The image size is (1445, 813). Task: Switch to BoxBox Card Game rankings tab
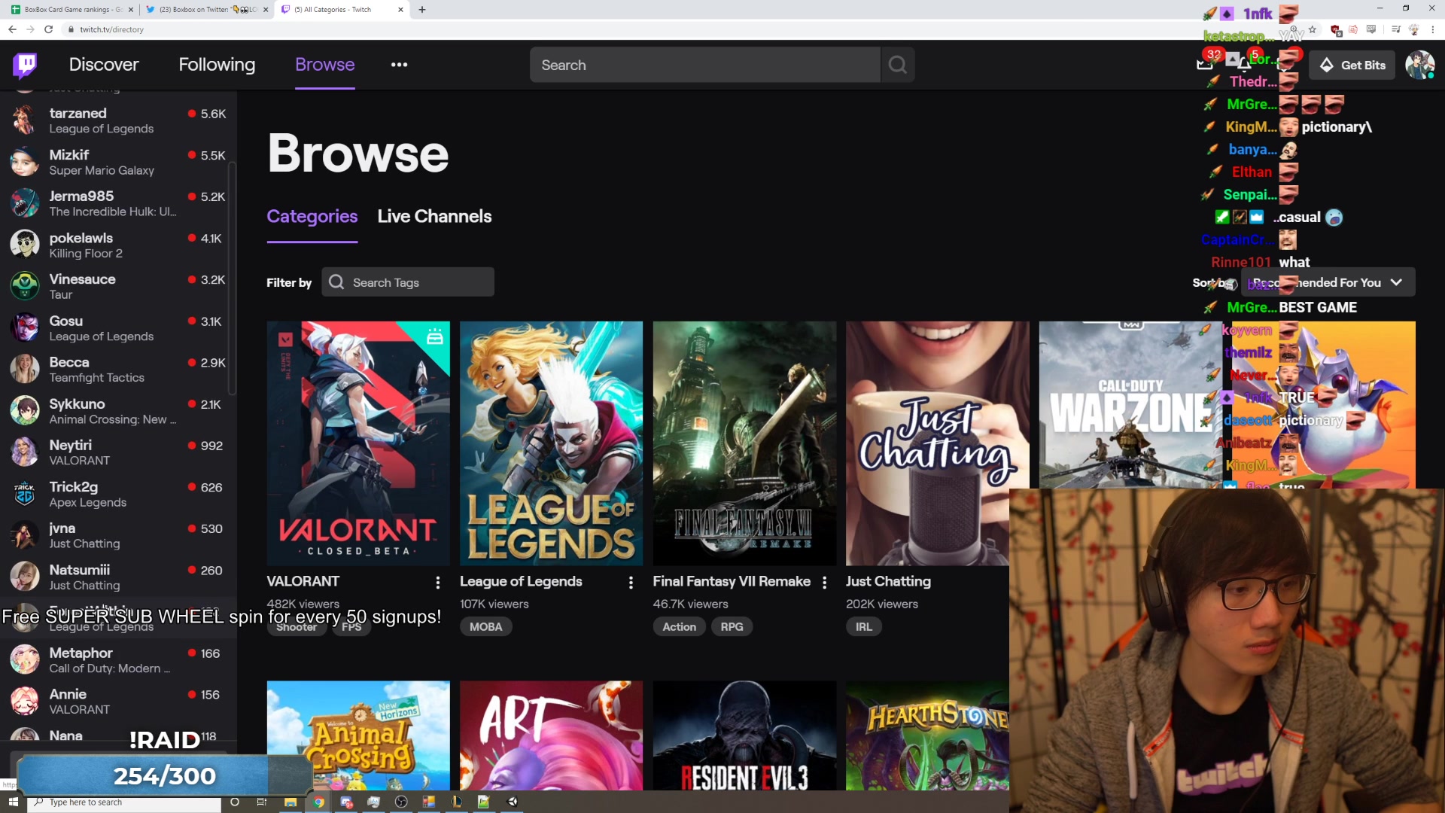[x=71, y=10]
